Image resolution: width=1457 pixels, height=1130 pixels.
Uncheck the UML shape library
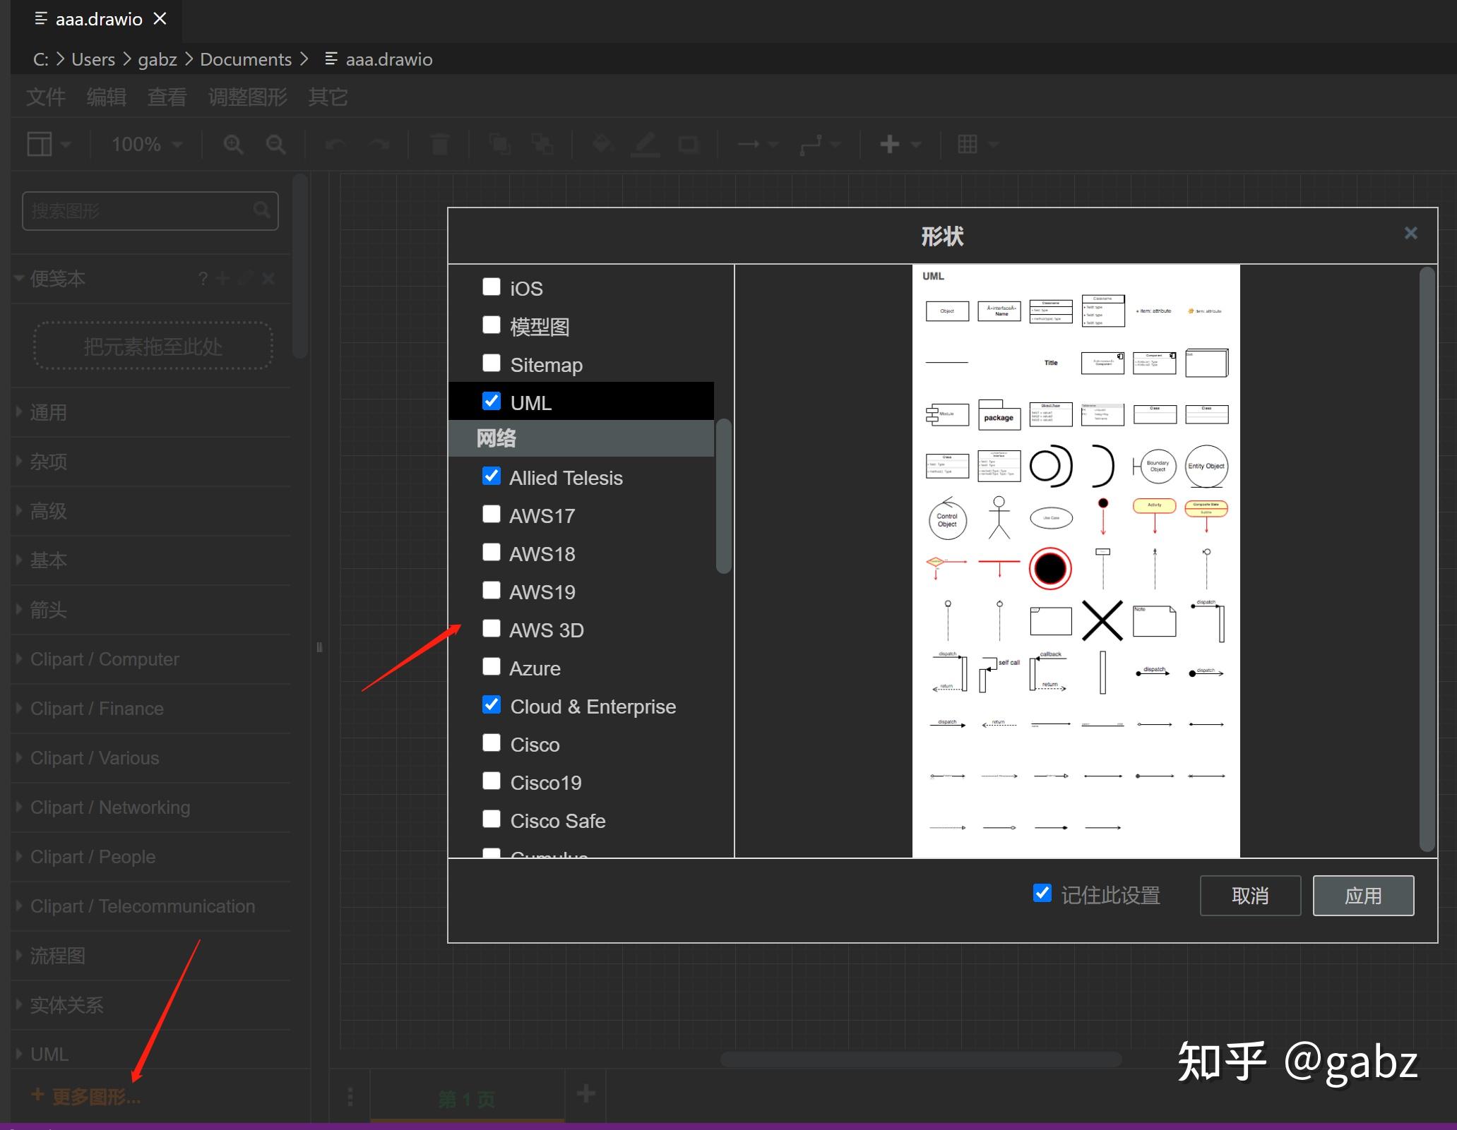[492, 400]
